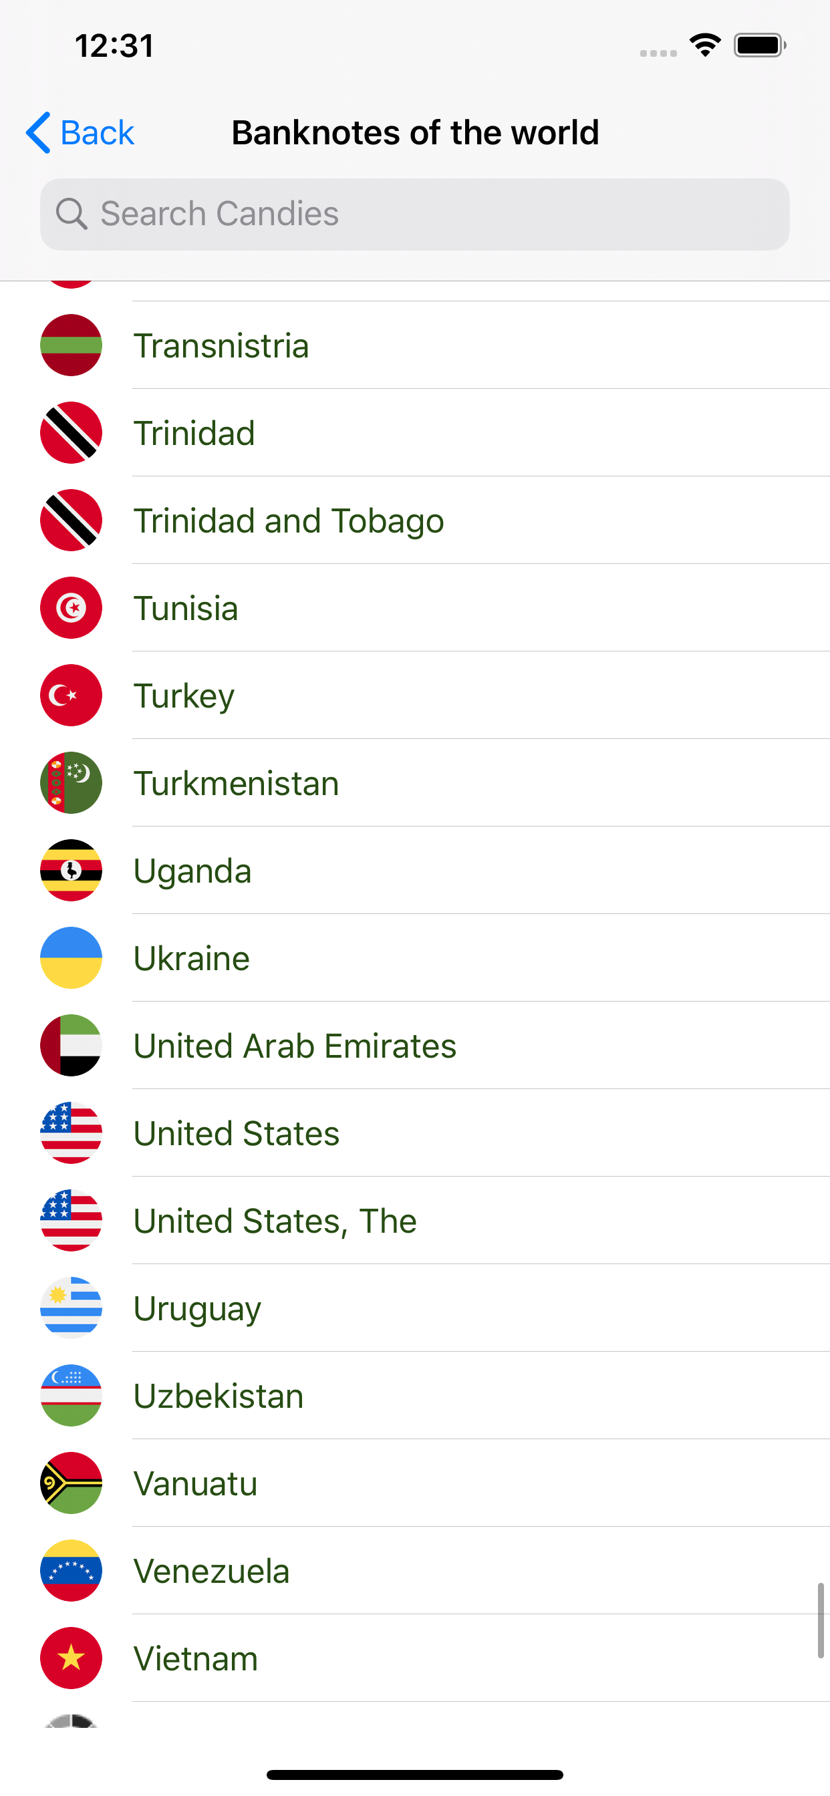Viewport: 830px width, 1796px height.
Task: Tap the Vietnam flag icon
Action: coord(71,1658)
